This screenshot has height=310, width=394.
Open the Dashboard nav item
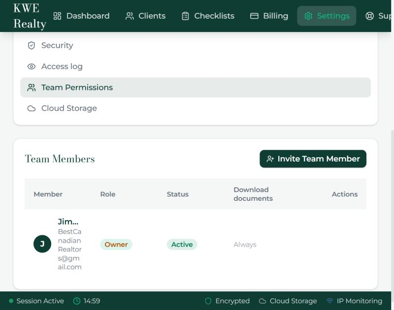pos(81,16)
